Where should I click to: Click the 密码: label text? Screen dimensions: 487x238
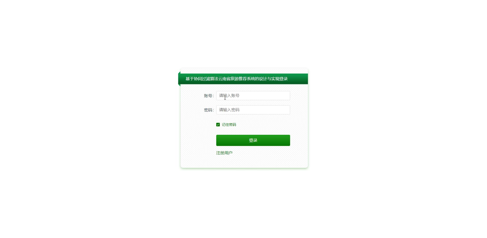pos(209,110)
